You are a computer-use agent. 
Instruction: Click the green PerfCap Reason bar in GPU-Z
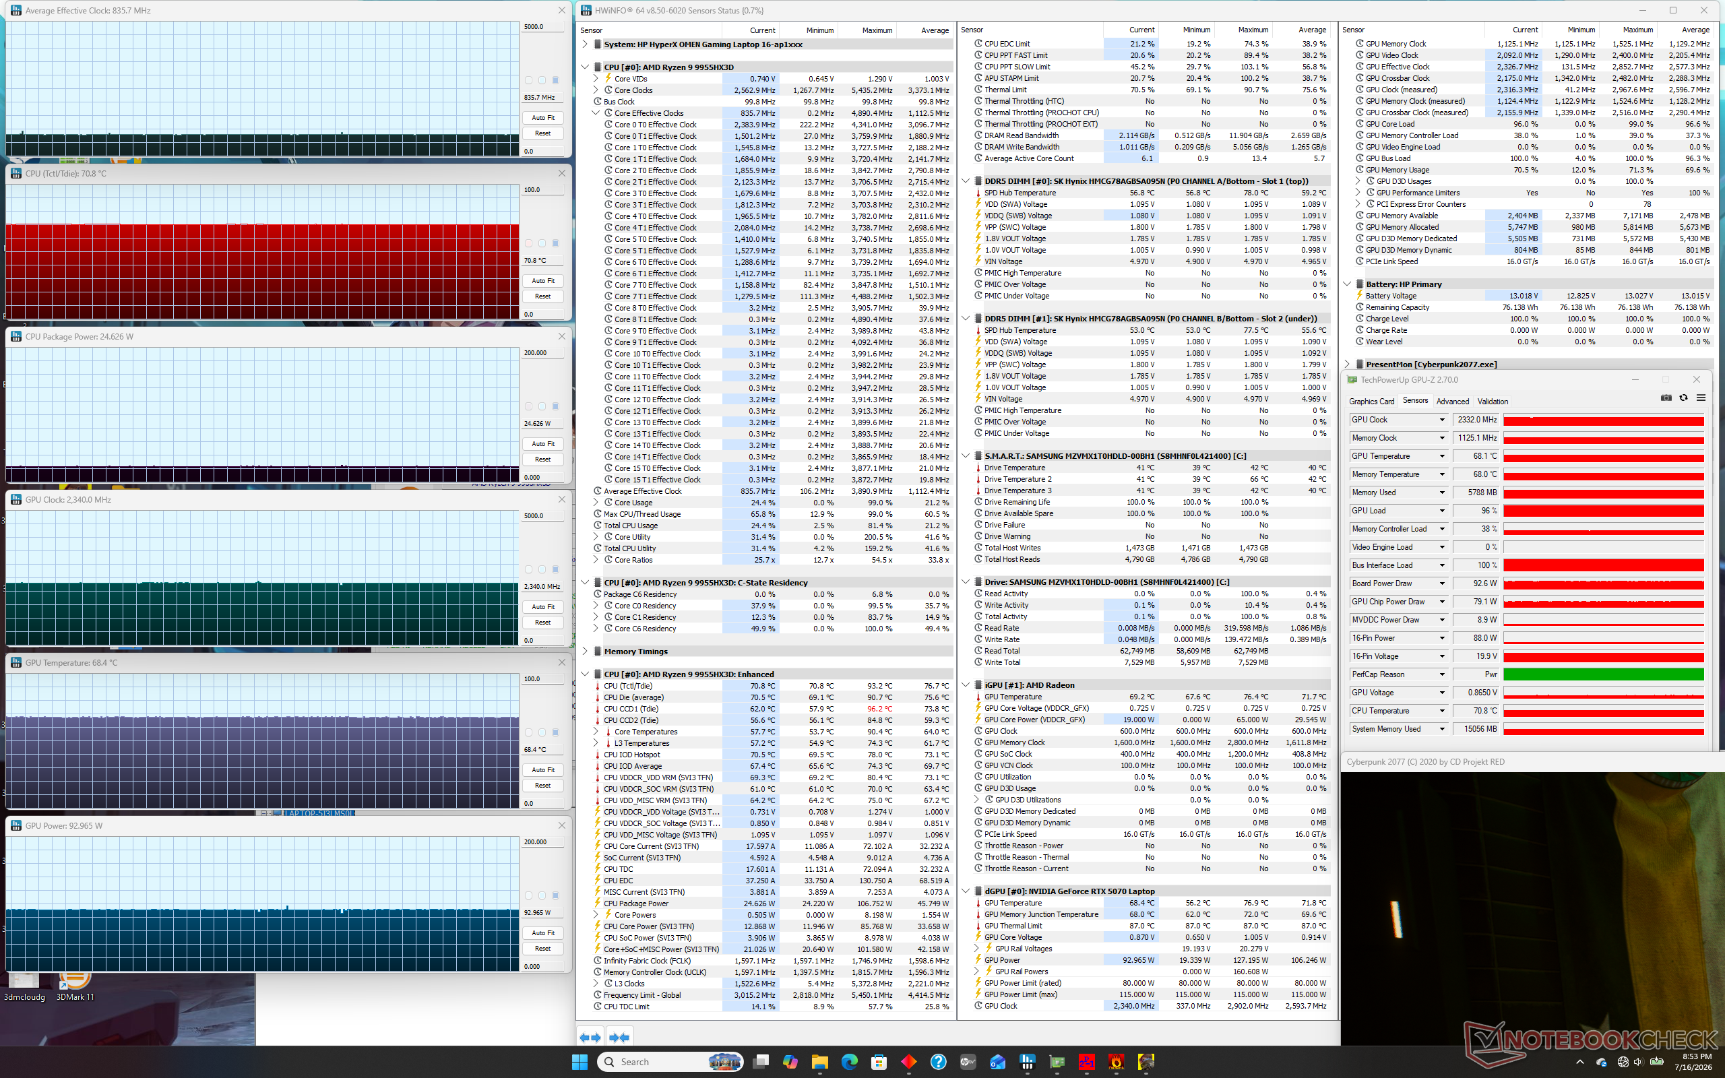tap(1604, 674)
